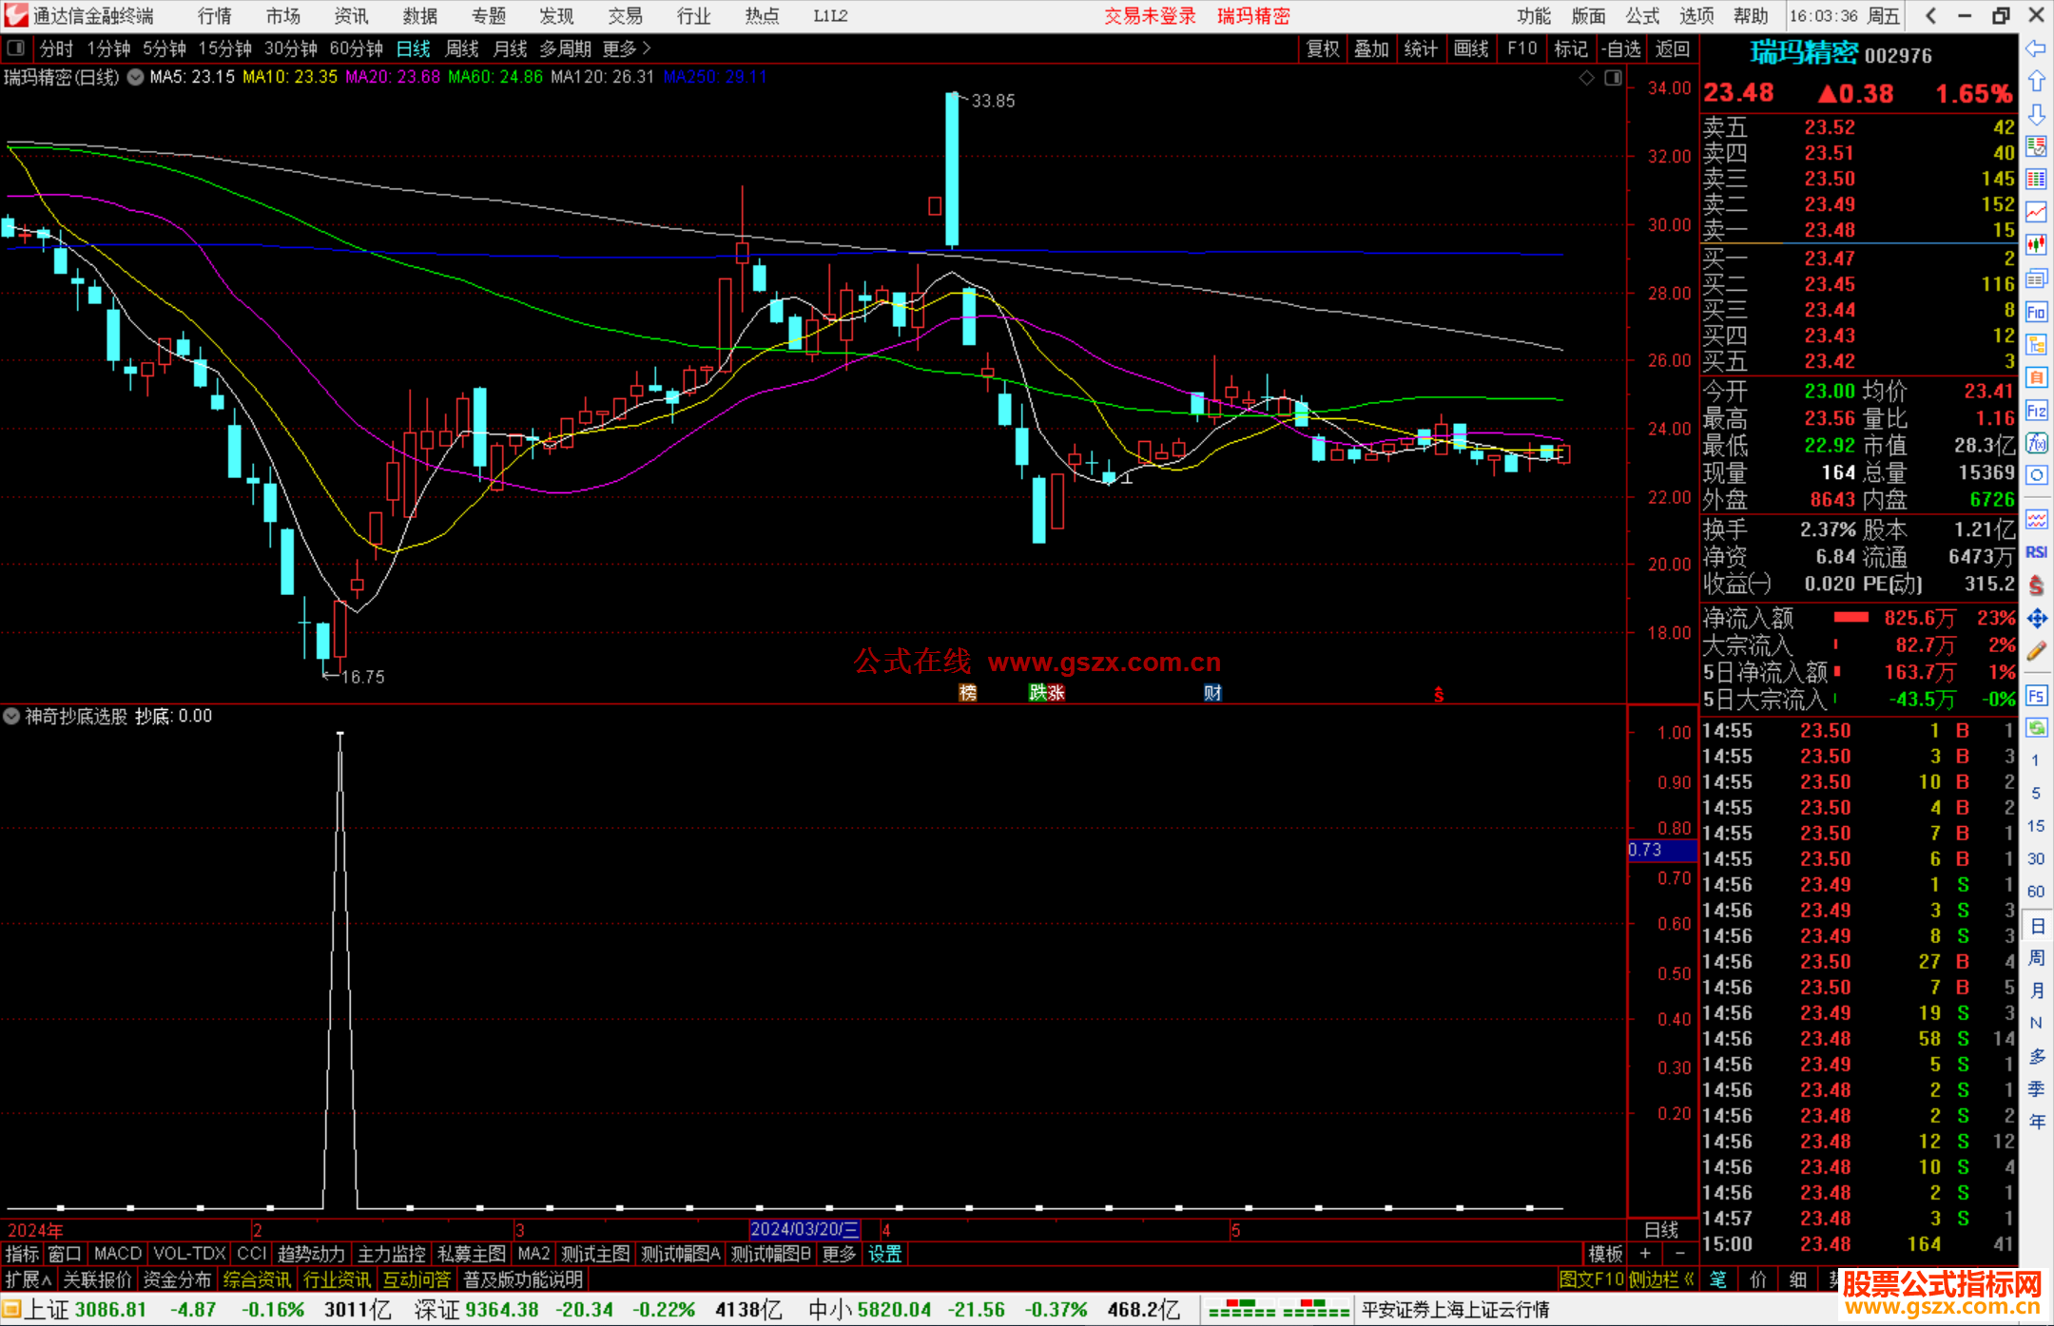
Task: Click the RSI indicator icon
Action: point(2036,552)
